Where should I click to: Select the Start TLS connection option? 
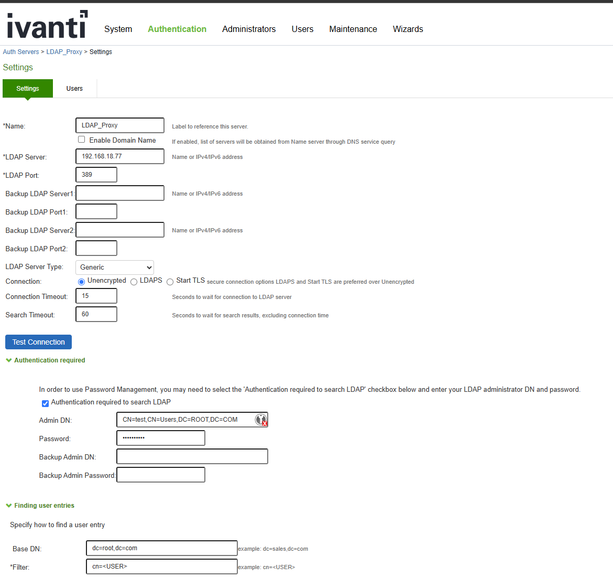(170, 282)
